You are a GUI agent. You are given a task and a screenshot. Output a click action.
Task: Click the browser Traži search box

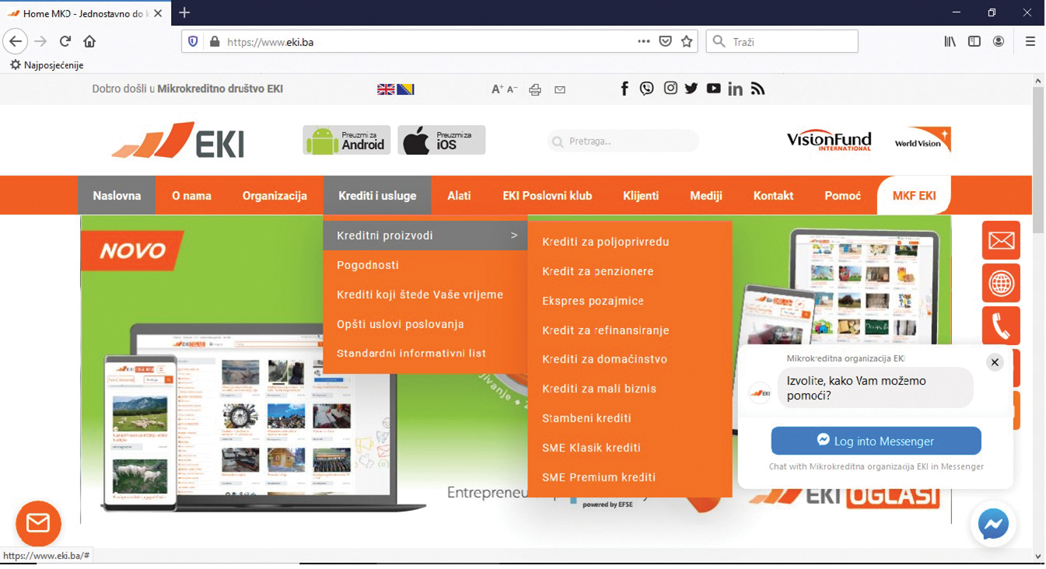tap(782, 41)
